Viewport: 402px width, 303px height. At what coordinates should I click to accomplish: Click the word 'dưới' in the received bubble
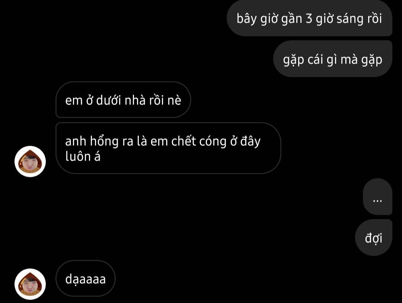coord(108,100)
